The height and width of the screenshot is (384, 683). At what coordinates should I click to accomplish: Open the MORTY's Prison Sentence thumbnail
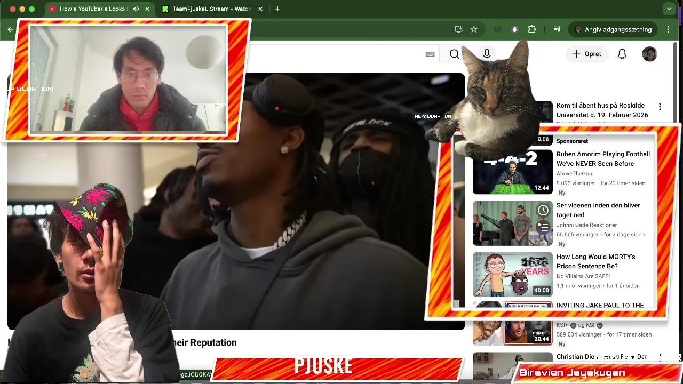pyautogui.click(x=513, y=274)
